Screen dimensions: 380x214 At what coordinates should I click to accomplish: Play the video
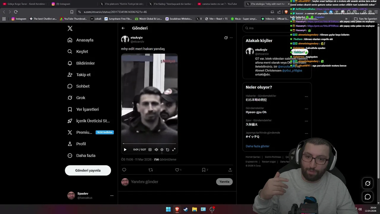click(125, 150)
